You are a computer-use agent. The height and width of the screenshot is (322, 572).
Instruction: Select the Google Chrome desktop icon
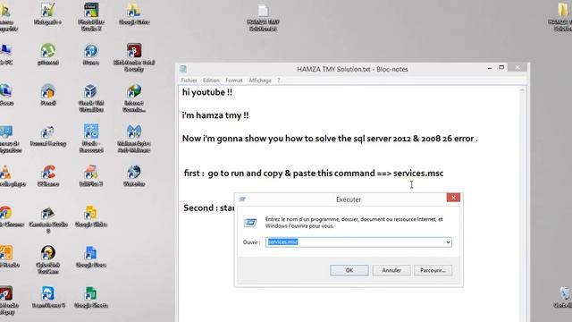pyautogui.click(x=6, y=216)
